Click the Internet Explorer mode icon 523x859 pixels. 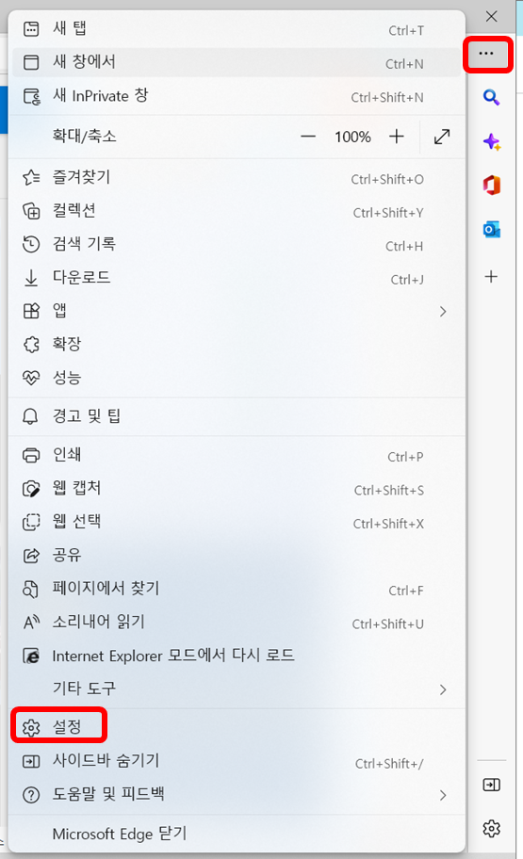click(31, 656)
